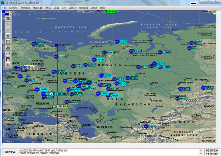Select the USNN station label
The image size is (222, 156).
[166, 67]
